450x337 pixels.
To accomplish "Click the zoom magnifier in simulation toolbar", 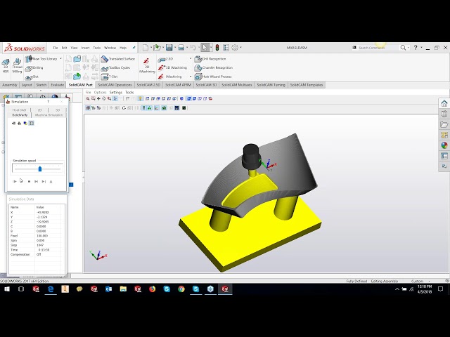I will (88, 98).
